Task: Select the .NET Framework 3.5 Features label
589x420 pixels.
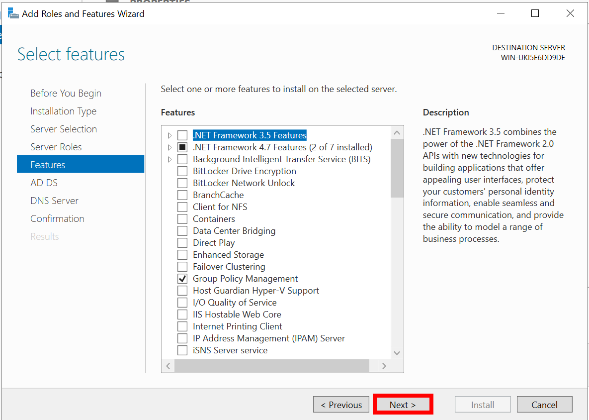Action: point(250,135)
